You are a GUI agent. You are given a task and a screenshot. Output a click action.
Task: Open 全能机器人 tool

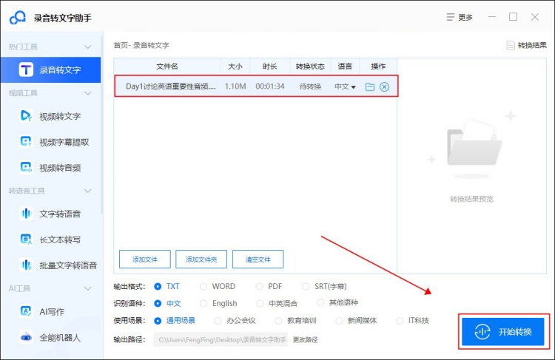50,337
